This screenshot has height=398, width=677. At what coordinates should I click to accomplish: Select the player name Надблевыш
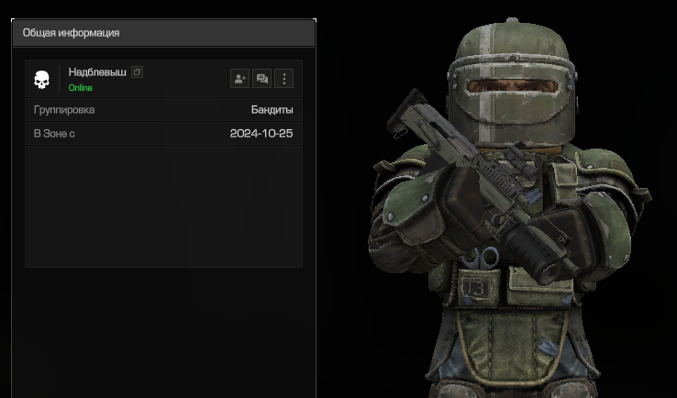[97, 72]
